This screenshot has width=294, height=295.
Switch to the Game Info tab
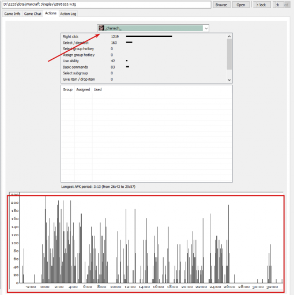(12, 14)
